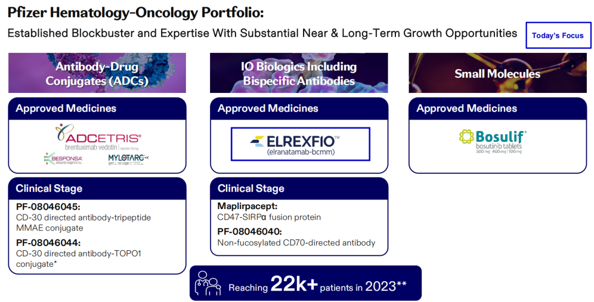Click PF-08046044 compound name
The image size is (594, 302).
48,243
